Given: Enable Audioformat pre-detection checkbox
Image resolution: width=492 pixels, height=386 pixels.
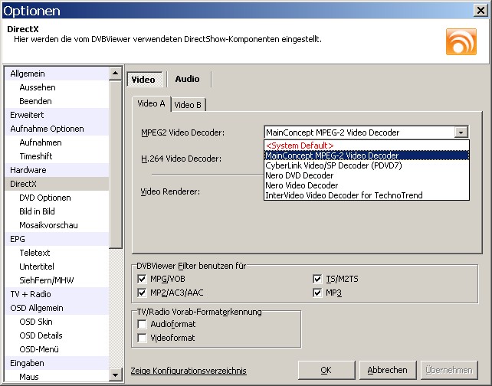Looking at the screenshot, I should click(142, 324).
